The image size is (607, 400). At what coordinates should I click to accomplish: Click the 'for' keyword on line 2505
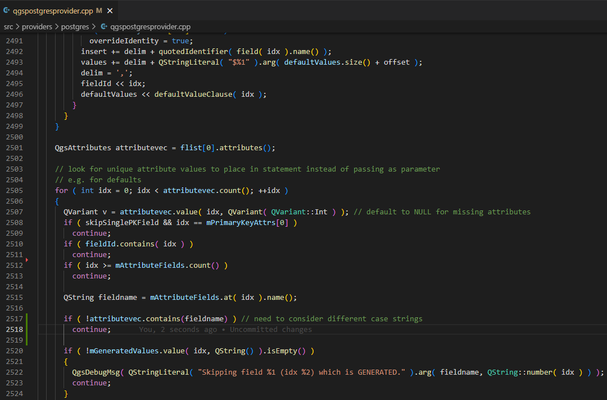click(61, 190)
